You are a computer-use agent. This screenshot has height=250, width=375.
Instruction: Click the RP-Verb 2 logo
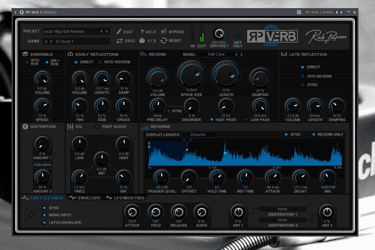coord(272,36)
